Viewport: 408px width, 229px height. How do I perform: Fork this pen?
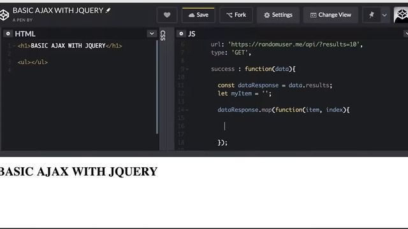coord(236,15)
